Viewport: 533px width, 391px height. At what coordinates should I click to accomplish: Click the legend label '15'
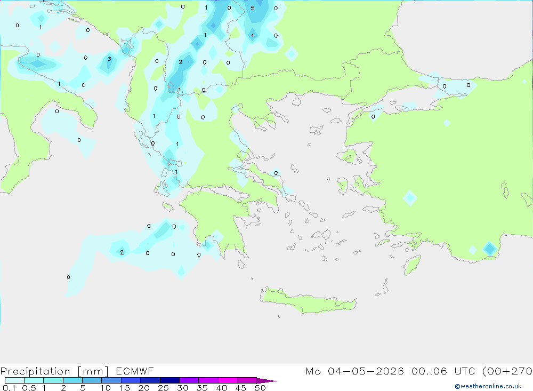point(125,388)
